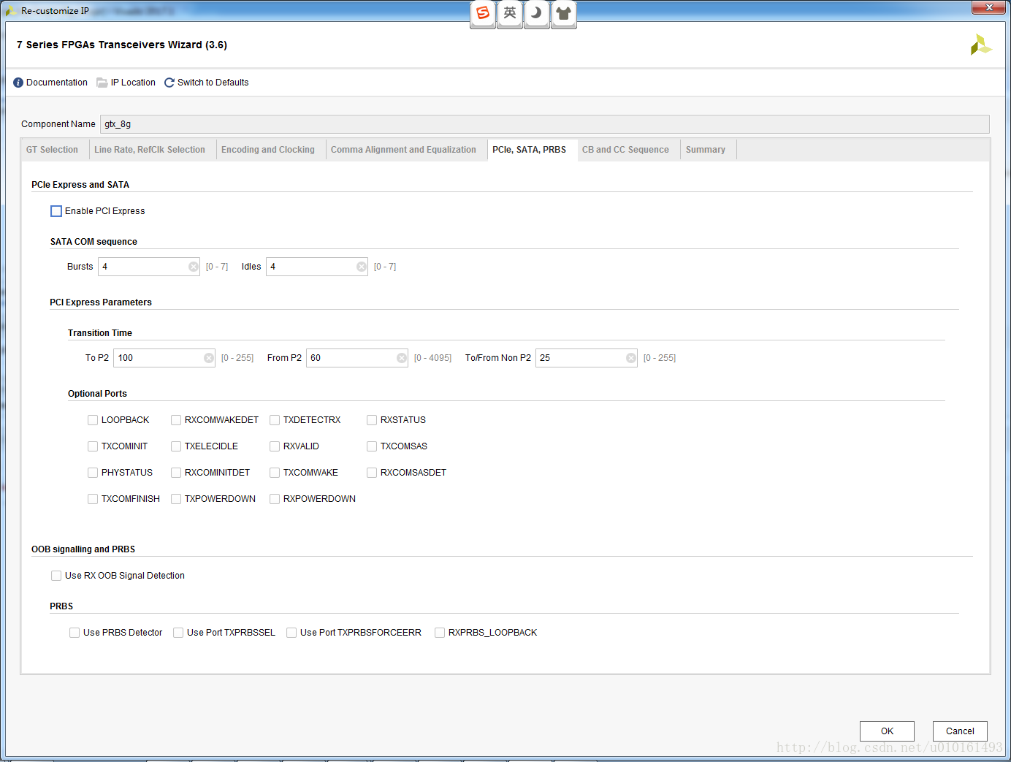Check the TXELECIDLE optional port
This screenshot has width=1011, height=762.
tap(176, 446)
